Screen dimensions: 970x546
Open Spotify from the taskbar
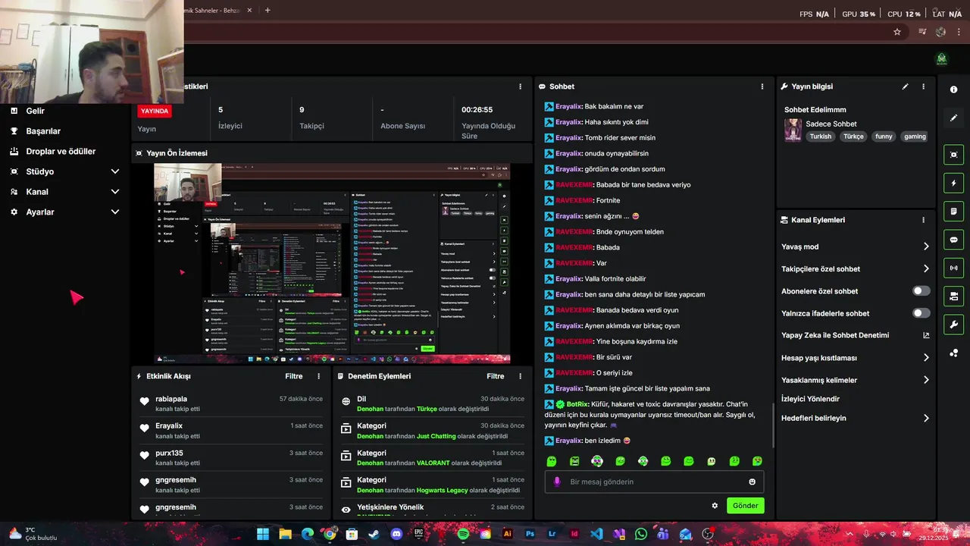(x=463, y=534)
